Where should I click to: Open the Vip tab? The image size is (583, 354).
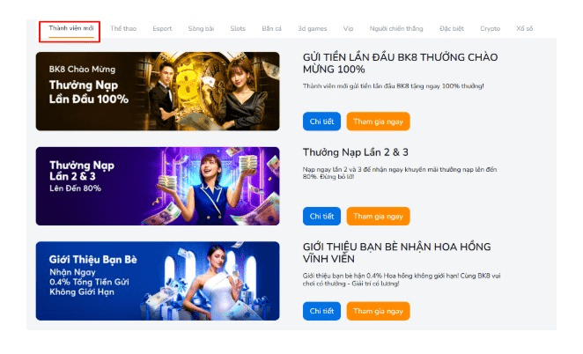349,29
